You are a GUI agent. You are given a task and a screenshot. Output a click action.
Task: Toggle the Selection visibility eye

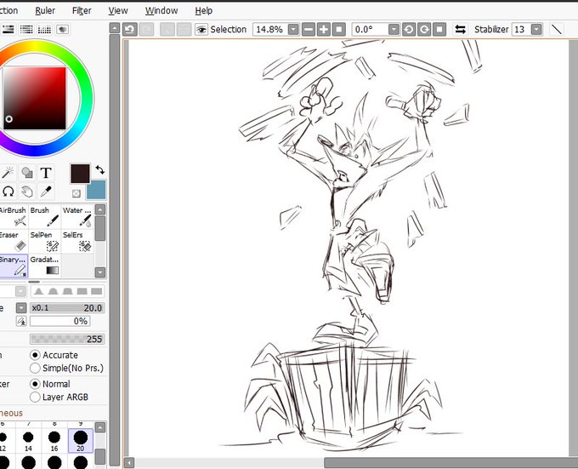tap(201, 30)
